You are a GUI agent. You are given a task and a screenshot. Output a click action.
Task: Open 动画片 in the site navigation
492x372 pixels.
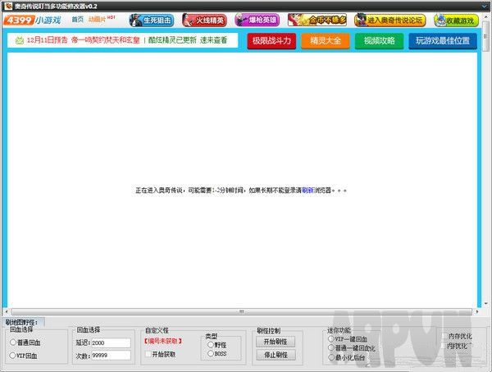coord(98,20)
